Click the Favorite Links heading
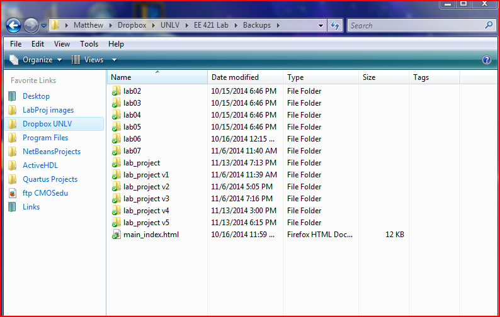This screenshot has width=500, height=317. click(33, 81)
